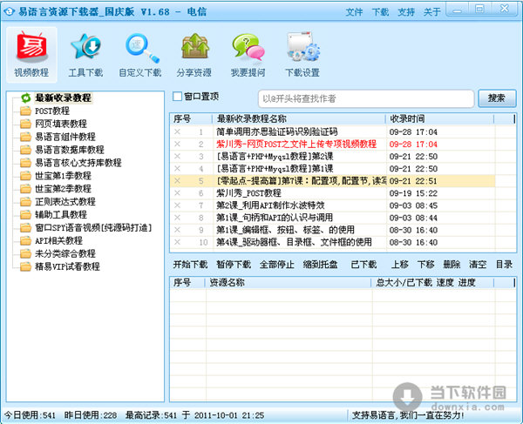This screenshot has height=424, width=523.
Task: Select 正则表达式教程 tree item label
Action: tap(65, 202)
